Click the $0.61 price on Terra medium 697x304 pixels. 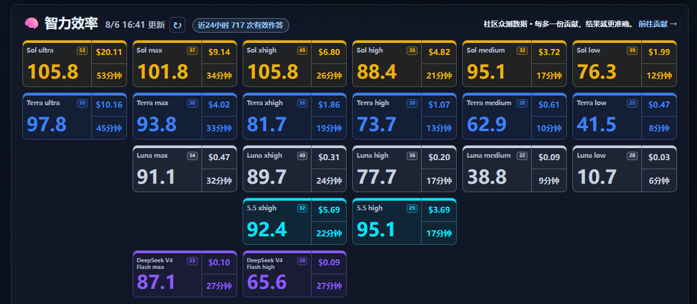pyautogui.click(x=549, y=105)
